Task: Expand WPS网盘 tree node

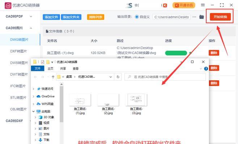Action: [x=33, y=104]
